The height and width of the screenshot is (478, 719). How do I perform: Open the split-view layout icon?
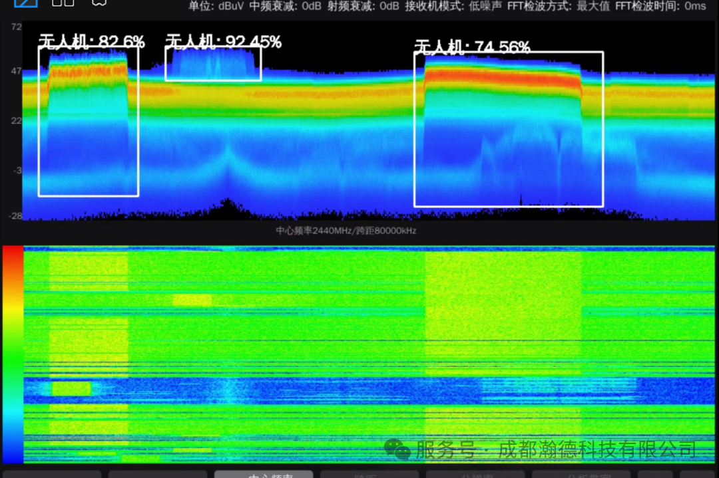pyautogui.click(x=63, y=3)
